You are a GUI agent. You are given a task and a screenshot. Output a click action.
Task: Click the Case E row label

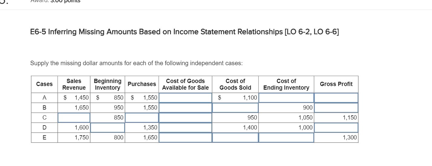[44, 138]
